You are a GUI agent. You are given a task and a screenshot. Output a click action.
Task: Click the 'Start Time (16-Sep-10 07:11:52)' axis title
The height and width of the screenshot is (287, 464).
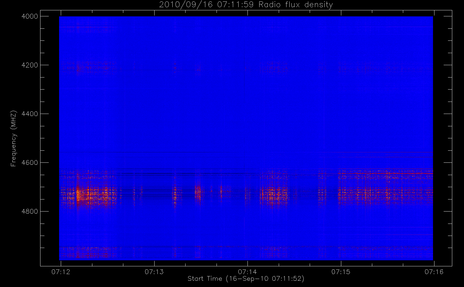point(246,279)
